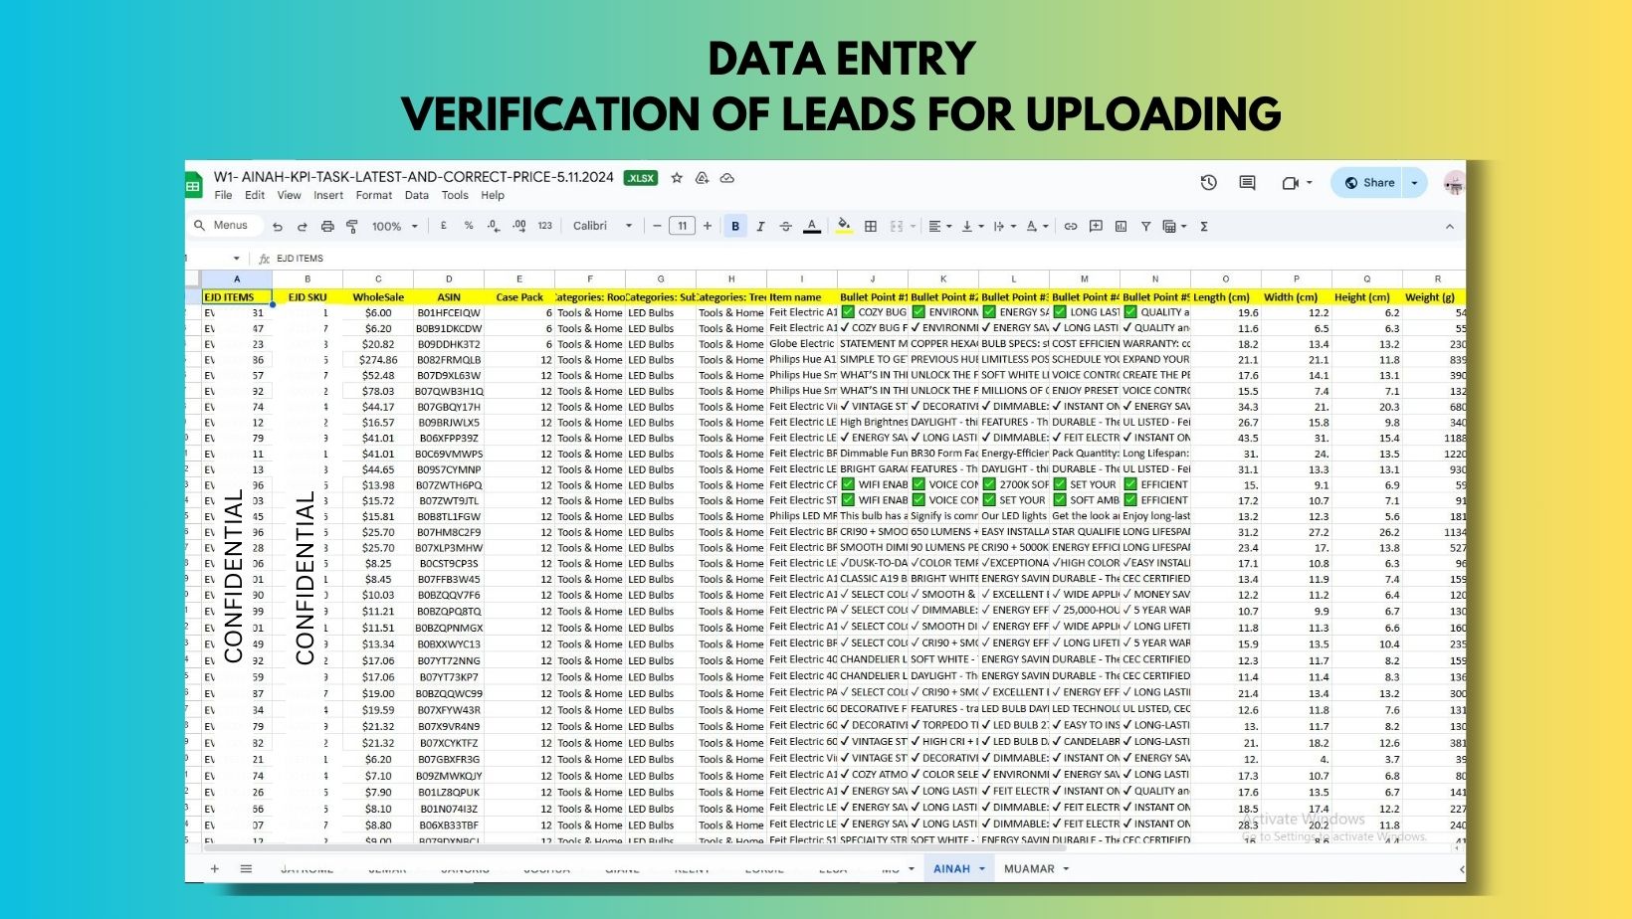1632x919 pixels.
Task: Open the Borders tool
Action: click(871, 227)
